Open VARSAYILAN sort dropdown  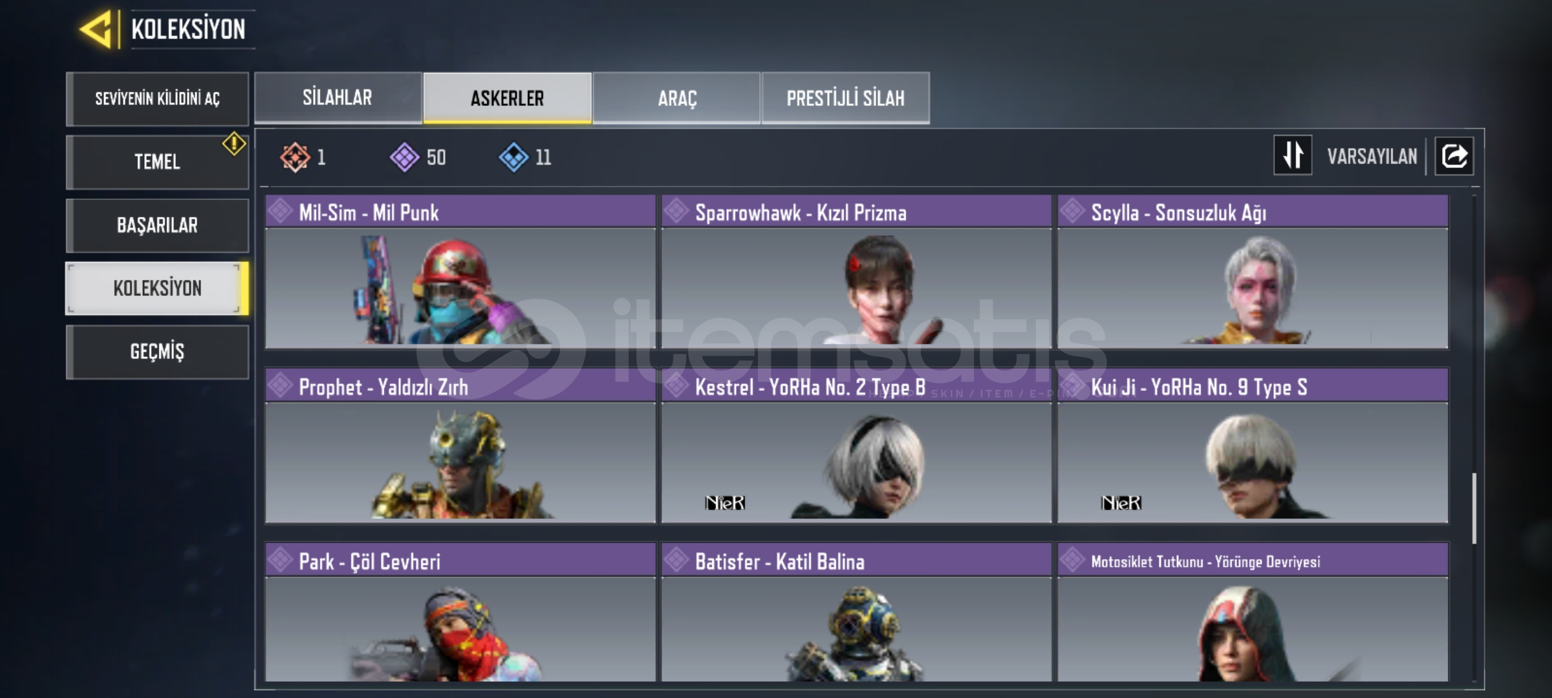point(1372,156)
